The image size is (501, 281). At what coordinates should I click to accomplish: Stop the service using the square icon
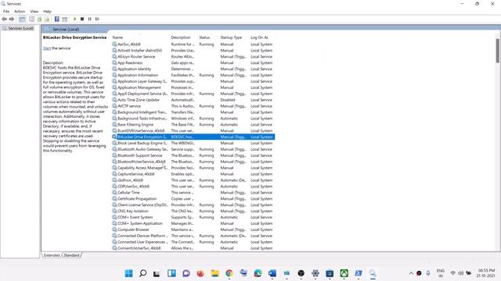[x=82, y=19]
